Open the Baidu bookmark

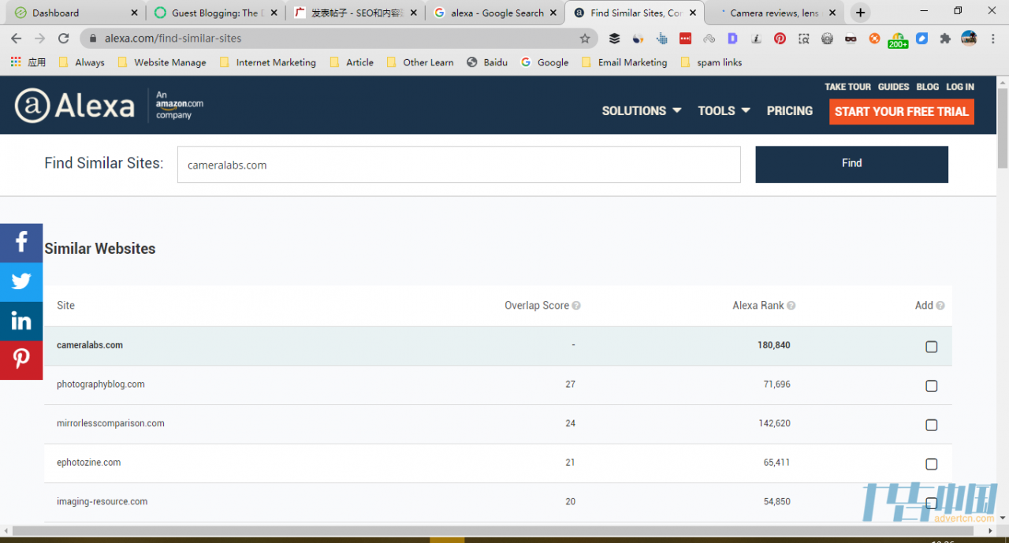(x=487, y=62)
